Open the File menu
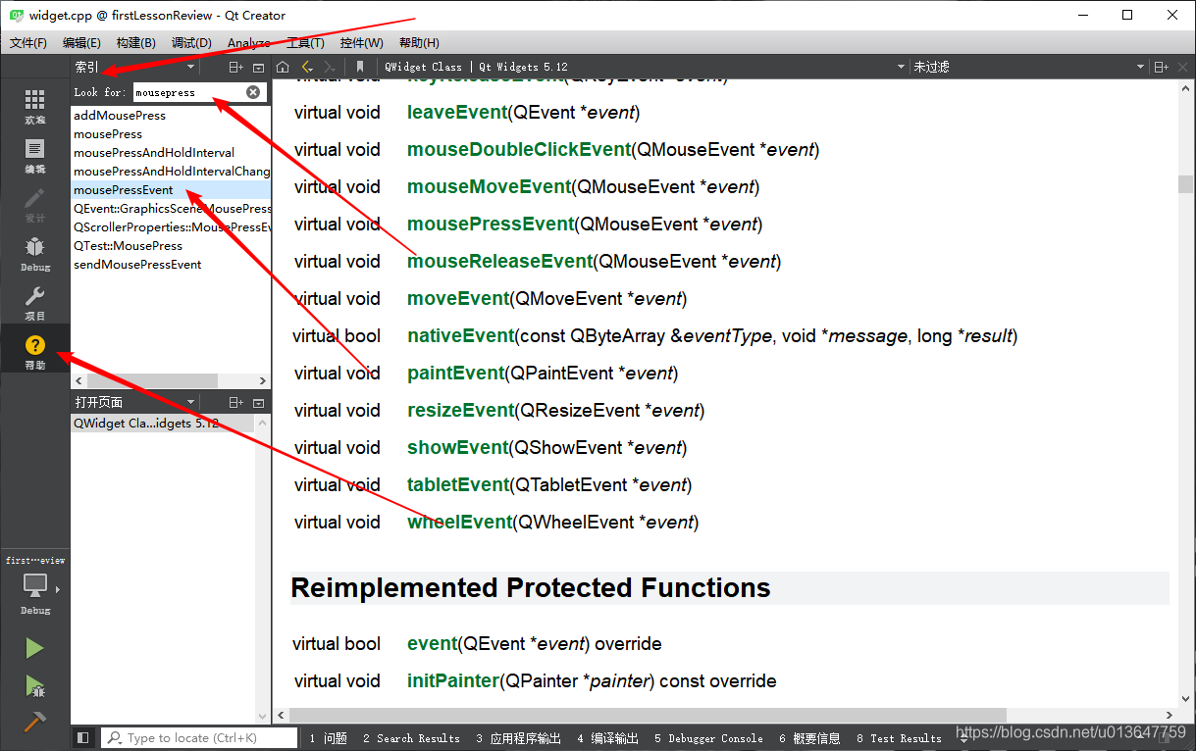 point(28,42)
